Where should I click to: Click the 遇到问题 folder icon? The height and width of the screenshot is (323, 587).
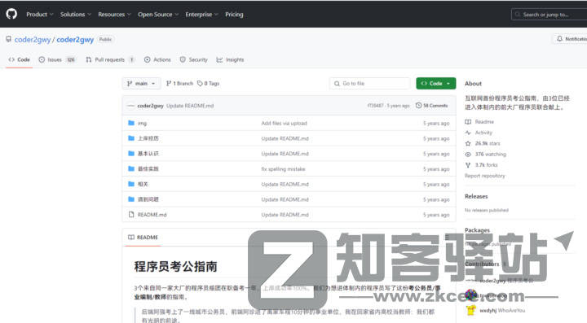[x=131, y=199]
